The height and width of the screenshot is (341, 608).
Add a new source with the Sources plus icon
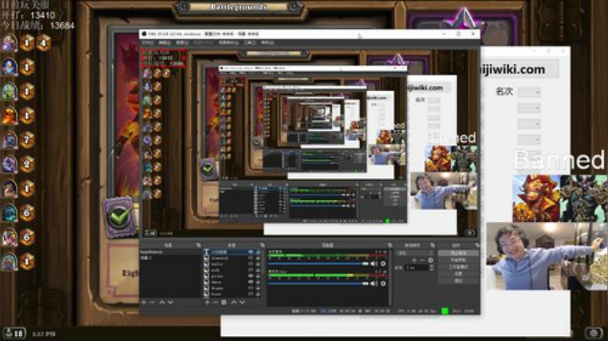point(207,302)
